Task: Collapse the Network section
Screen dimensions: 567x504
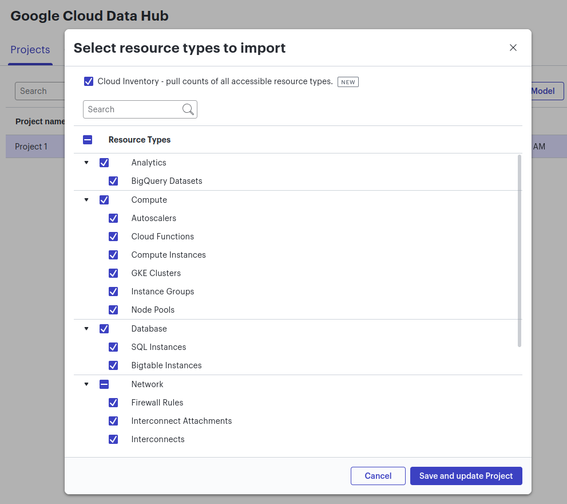Action: (x=86, y=384)
